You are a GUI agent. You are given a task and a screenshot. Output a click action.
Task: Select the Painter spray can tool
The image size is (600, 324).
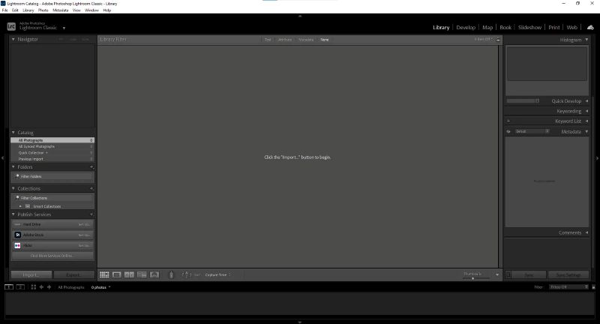pos(171,275)
